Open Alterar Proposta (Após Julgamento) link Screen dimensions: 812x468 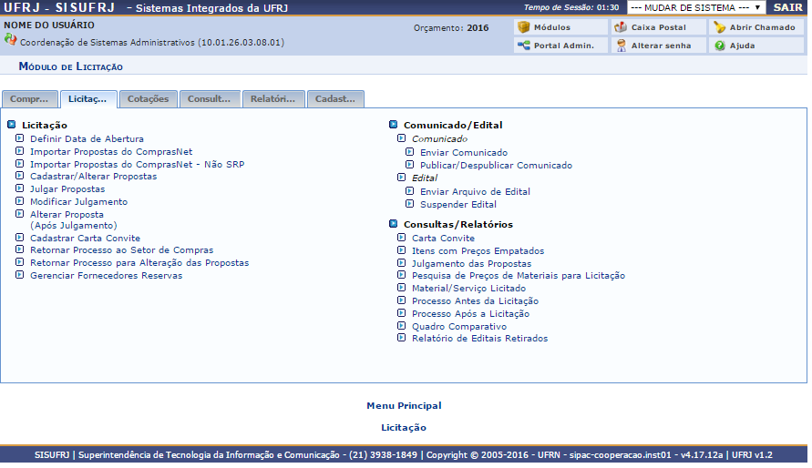(74, 219)
